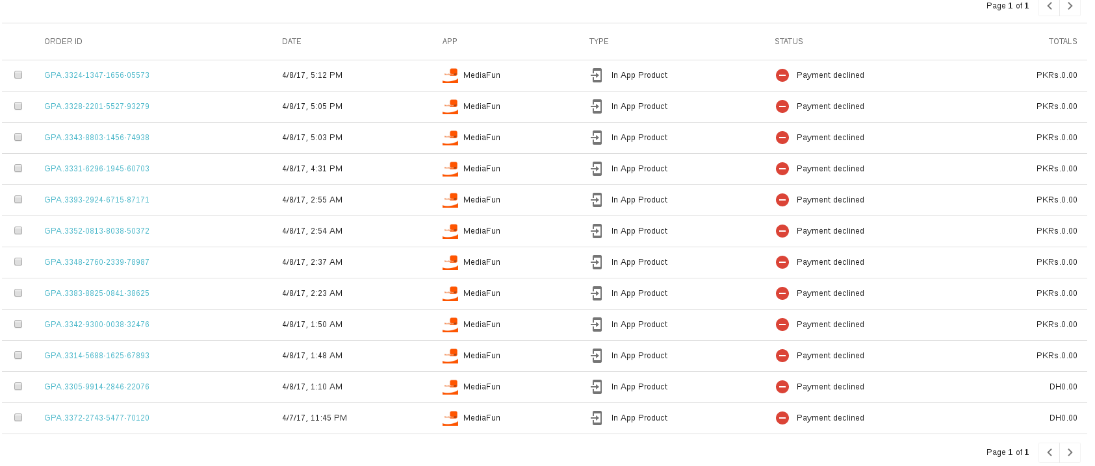Click In App Product icon in the 2:37 AM row
This screenshot has width=1095, height=466.
tap(597, 262)
